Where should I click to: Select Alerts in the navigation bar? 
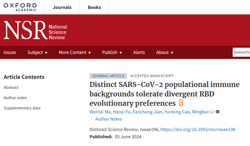point(139,52)
